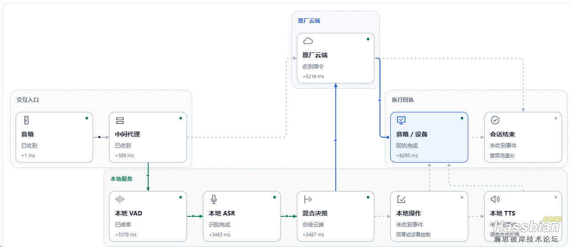Click the gray status dot on the 本地 TTS card
This screenshot has width=571, height=247.
click(x=555, y=197)
